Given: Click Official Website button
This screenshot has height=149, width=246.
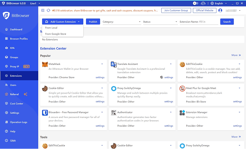Looking at the screenshot, I should tap(205, 10).
